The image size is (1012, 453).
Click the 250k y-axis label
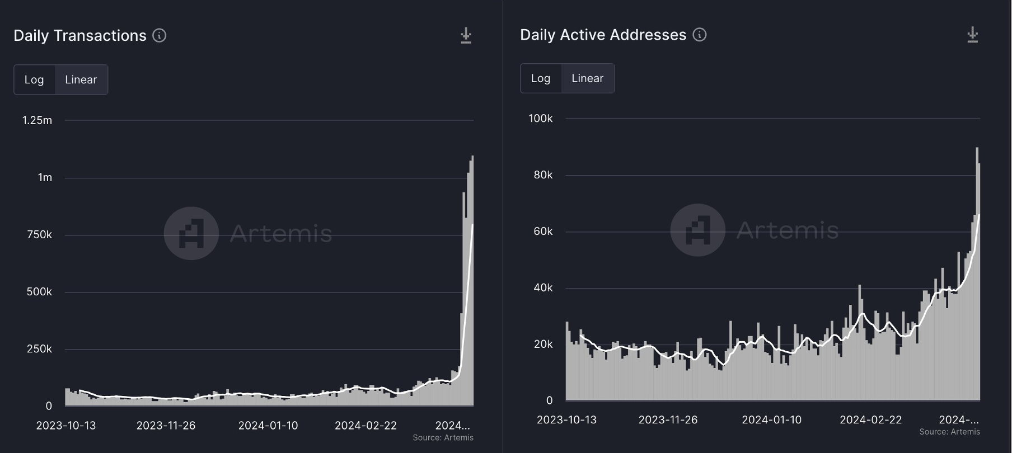point(39,349)
